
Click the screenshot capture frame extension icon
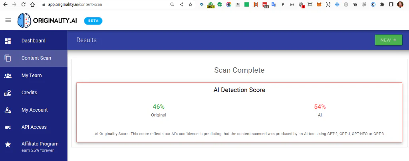click(x=310, y=4)
